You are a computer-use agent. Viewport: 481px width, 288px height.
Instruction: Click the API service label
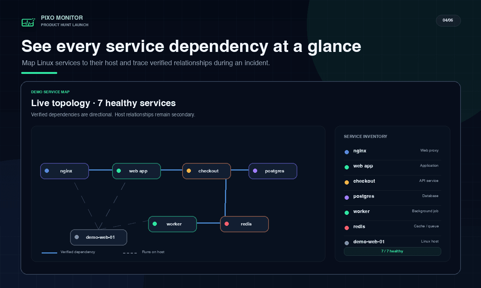pyautogui.click(x=429, y=181)
